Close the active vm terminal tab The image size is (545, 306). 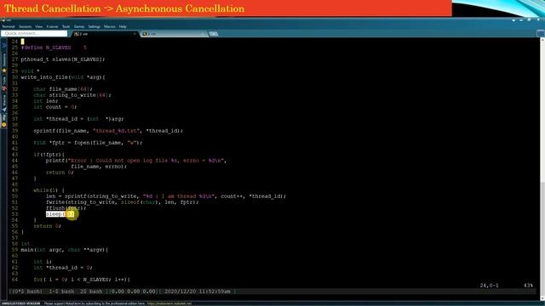135,34
